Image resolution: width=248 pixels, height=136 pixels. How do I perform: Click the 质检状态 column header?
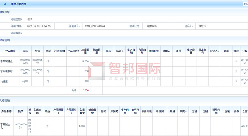[x=154, y=51]
